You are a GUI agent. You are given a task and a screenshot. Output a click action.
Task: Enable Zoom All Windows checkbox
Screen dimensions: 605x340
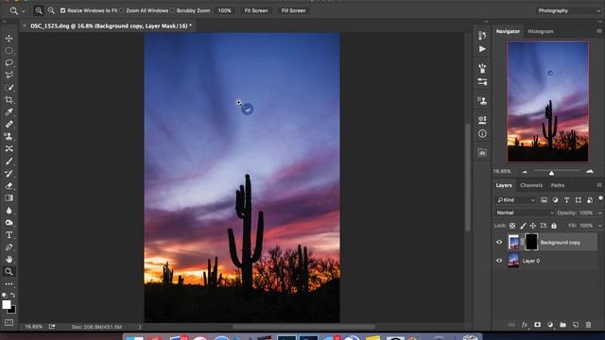[x=122, y=10]
